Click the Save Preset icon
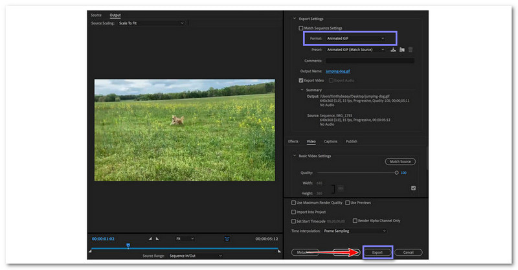 tap(393, 50)
